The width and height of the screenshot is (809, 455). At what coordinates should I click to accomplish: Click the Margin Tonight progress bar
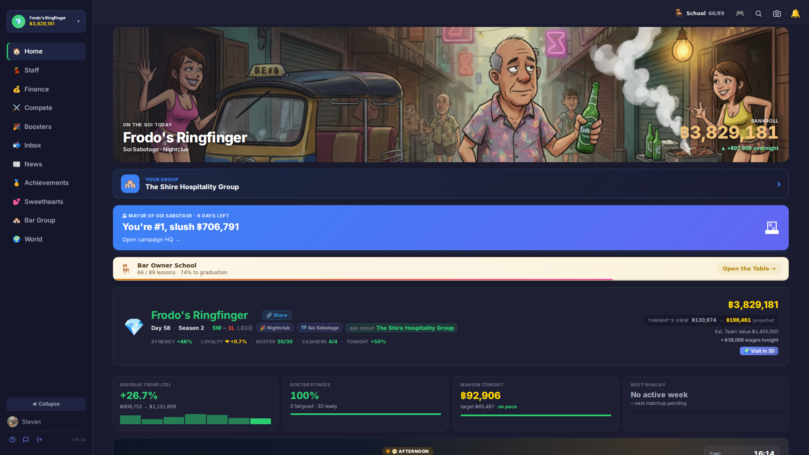536,415
